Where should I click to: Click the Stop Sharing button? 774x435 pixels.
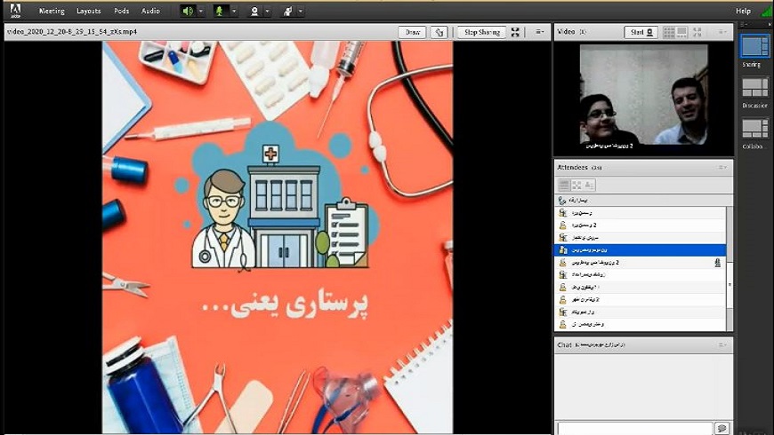pos(482,32)
